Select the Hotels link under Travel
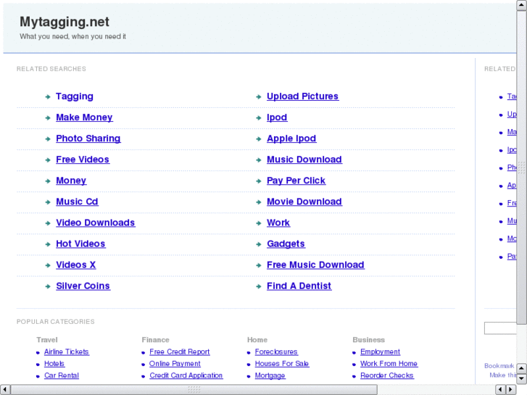 click(x=54, y=364)
